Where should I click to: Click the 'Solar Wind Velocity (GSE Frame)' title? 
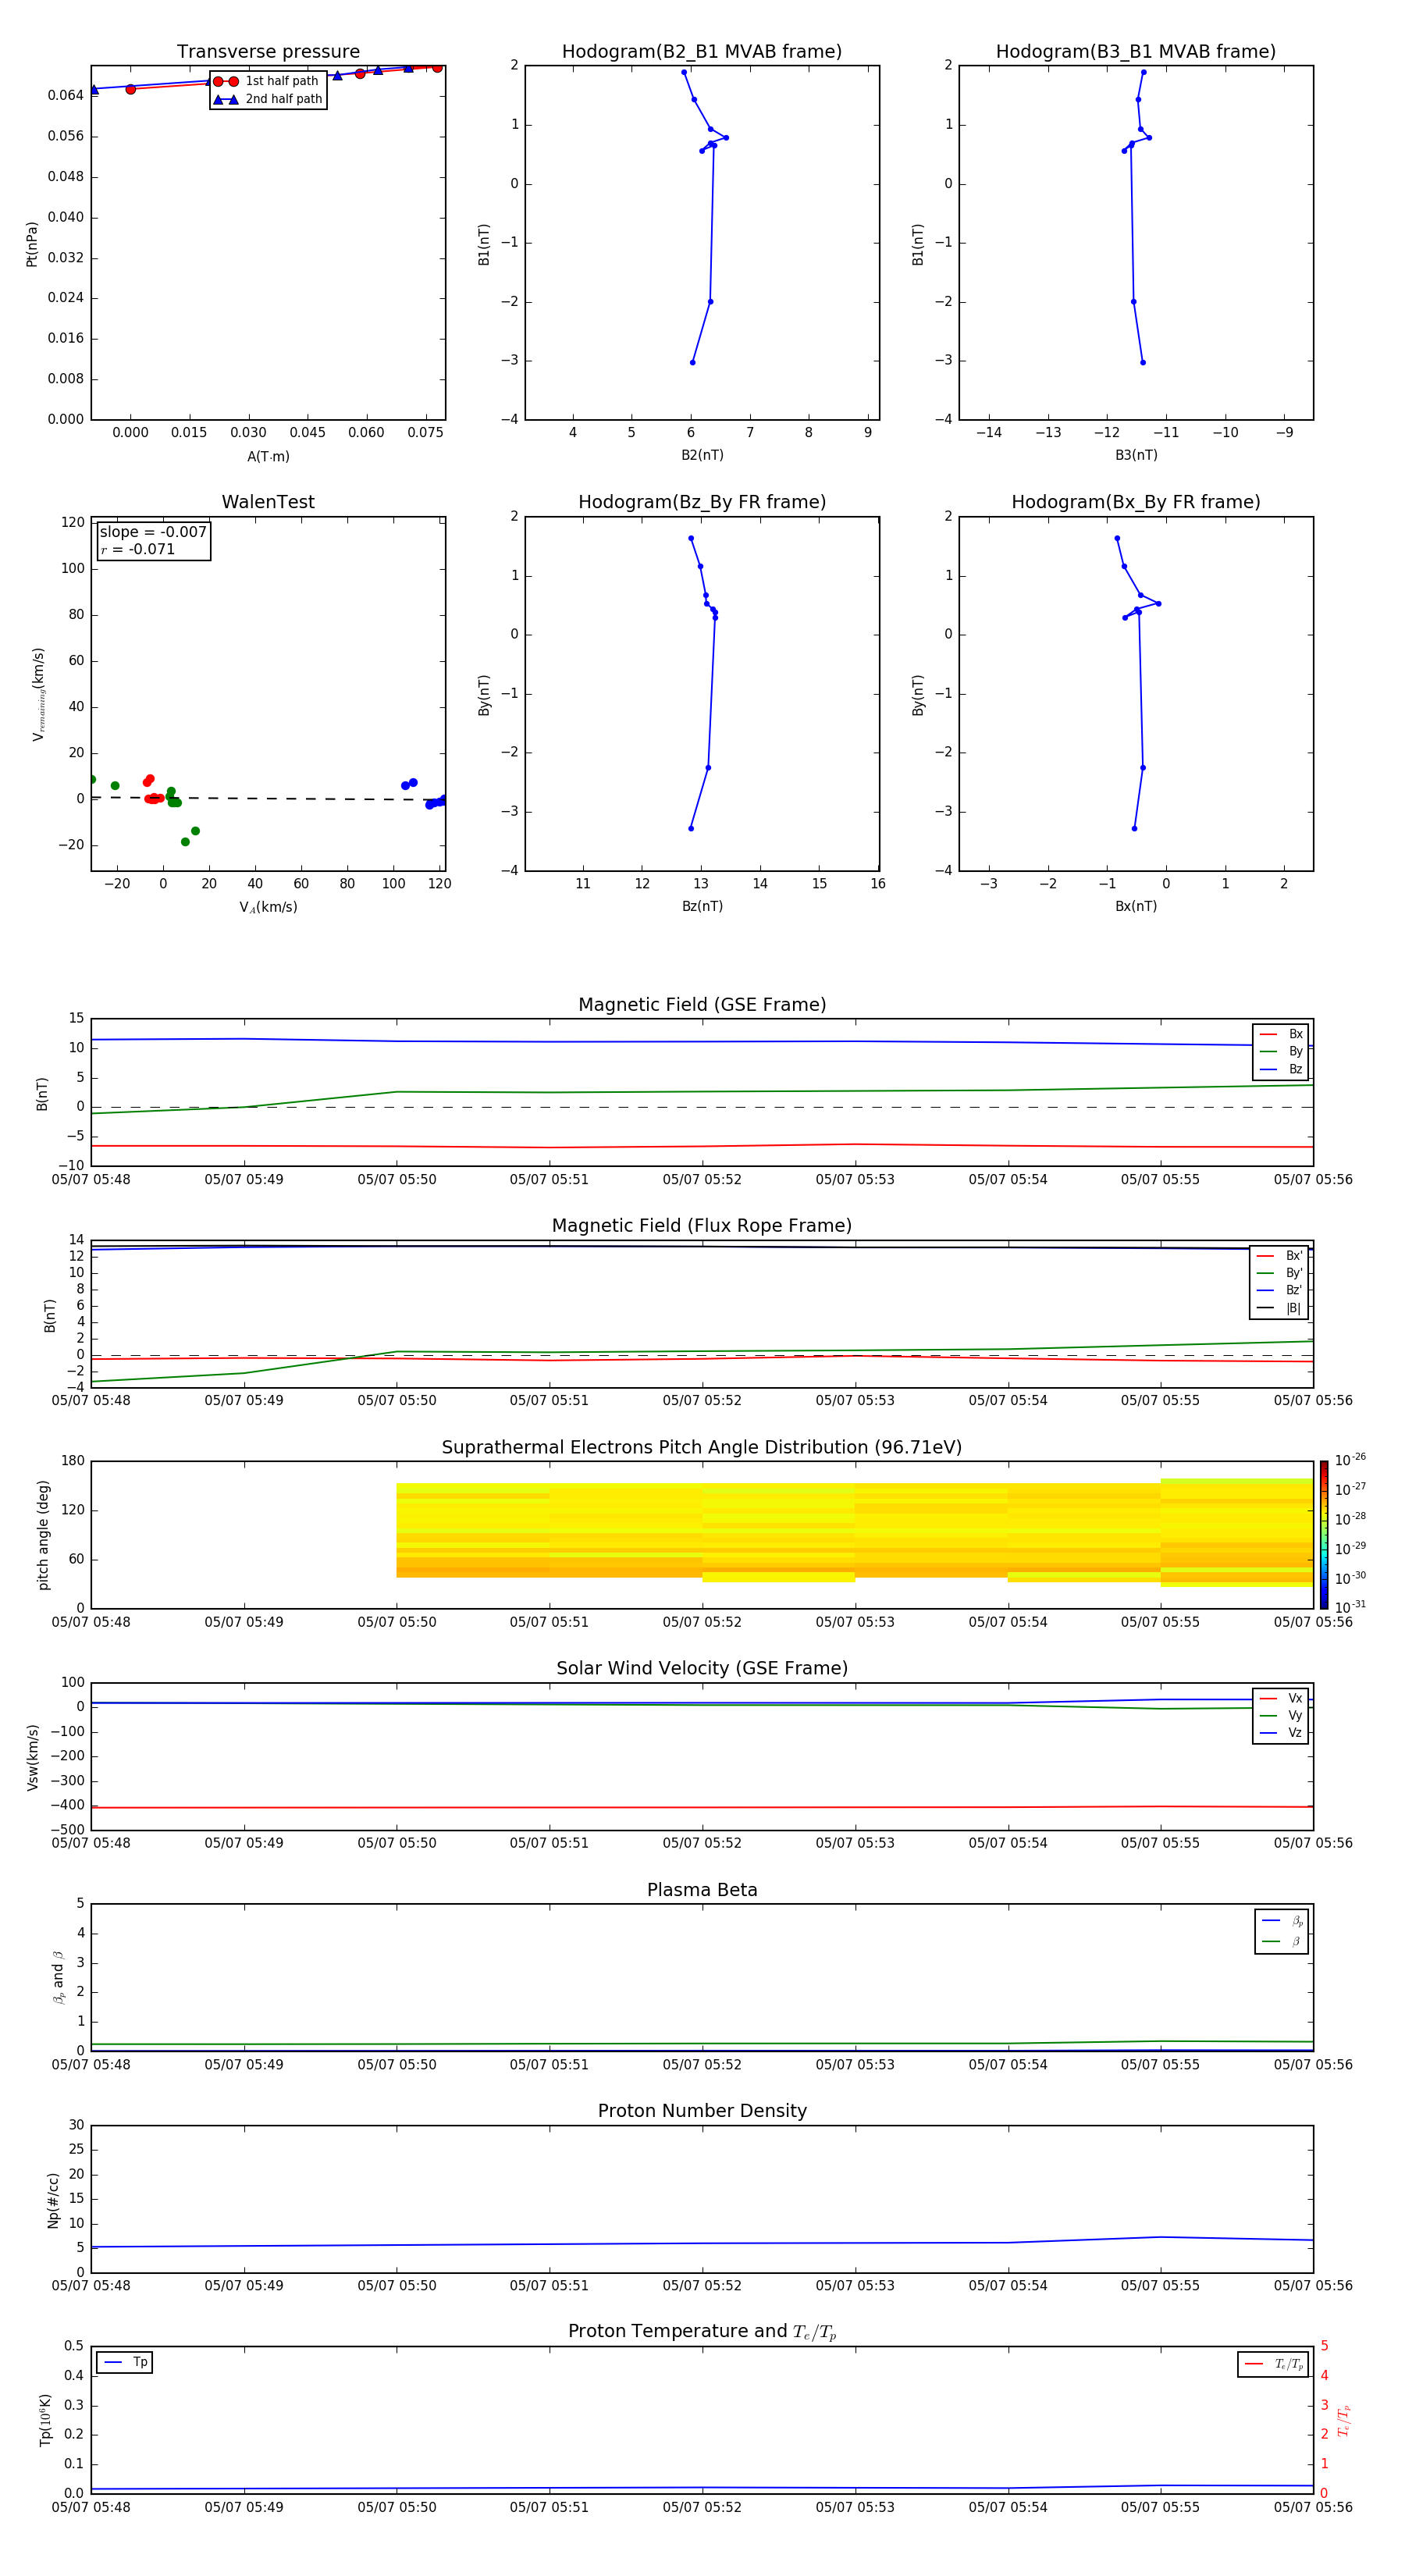click(x=702, y=1669)
